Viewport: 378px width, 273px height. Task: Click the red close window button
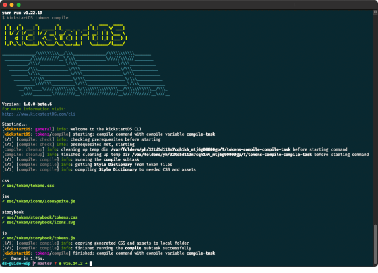(5, 5)
